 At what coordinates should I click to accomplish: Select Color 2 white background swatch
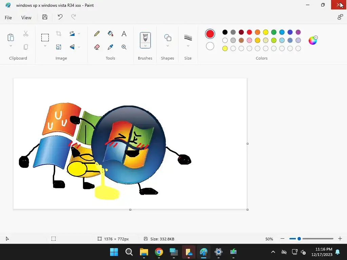click(x=210, y=46)
